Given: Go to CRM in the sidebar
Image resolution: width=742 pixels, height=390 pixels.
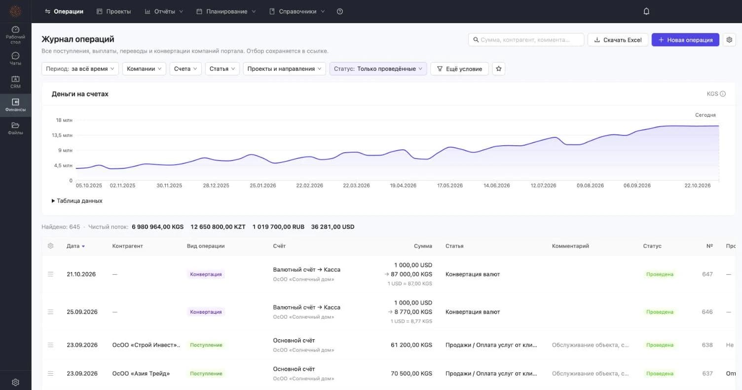Looking at the screenshot, I should [x=15, y=82].
